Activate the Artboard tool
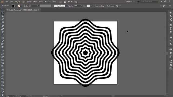 coord(3,89)
